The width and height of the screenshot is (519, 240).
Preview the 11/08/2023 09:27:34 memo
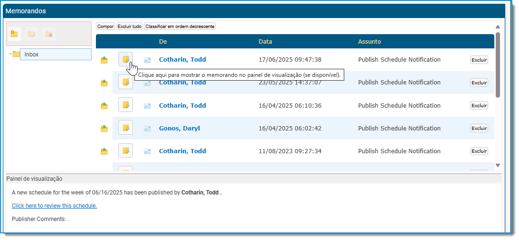pyautogui.click(x=125, y=150)
